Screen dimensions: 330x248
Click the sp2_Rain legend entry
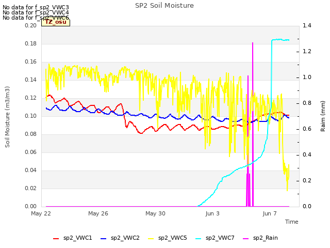pyautogui.click(x=260, y=238)
